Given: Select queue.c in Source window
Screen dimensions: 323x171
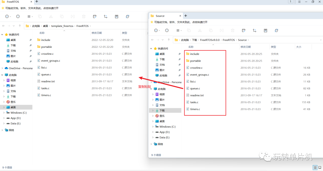Looking at the screenshot, I should [195, 88].
